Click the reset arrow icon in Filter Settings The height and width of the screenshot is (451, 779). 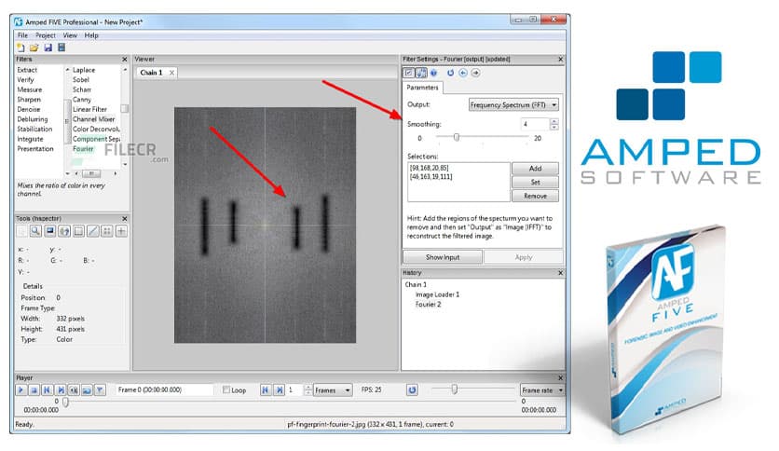click(450, 73)
